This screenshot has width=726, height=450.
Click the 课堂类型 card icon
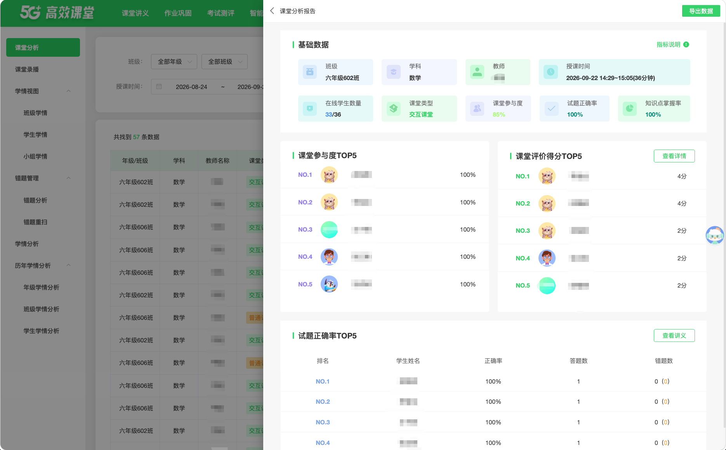tap(394, 108)
